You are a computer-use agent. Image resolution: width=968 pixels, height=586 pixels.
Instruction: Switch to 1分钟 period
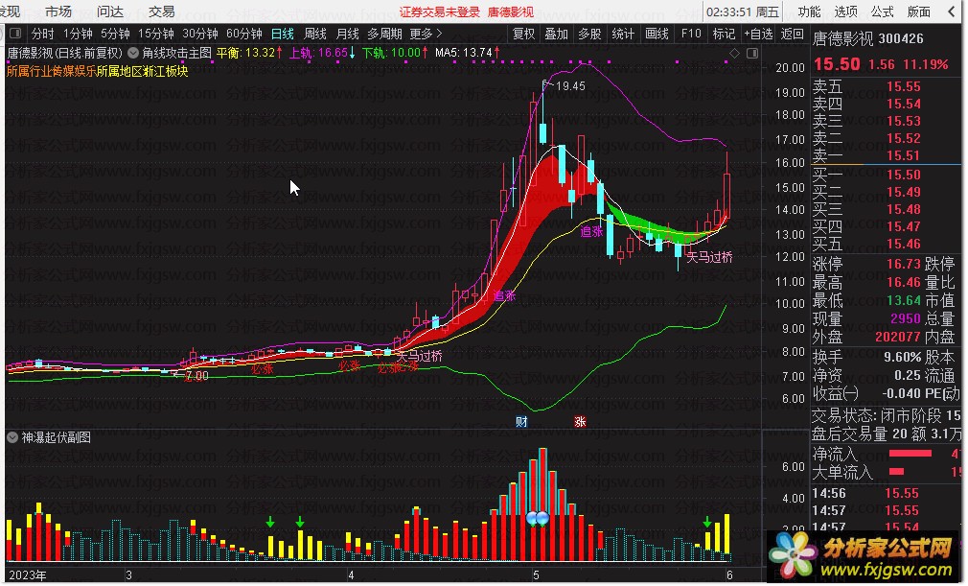coord(78,34)
